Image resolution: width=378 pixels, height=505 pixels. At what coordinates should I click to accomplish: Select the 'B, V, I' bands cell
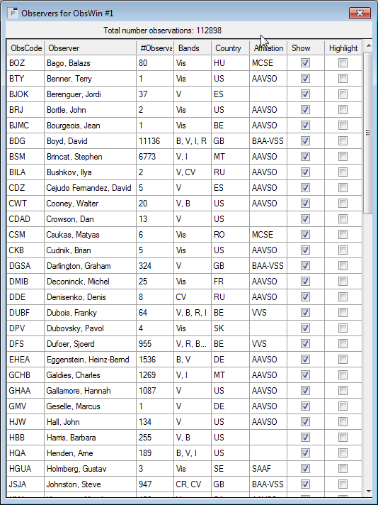[x=193, y=453]
